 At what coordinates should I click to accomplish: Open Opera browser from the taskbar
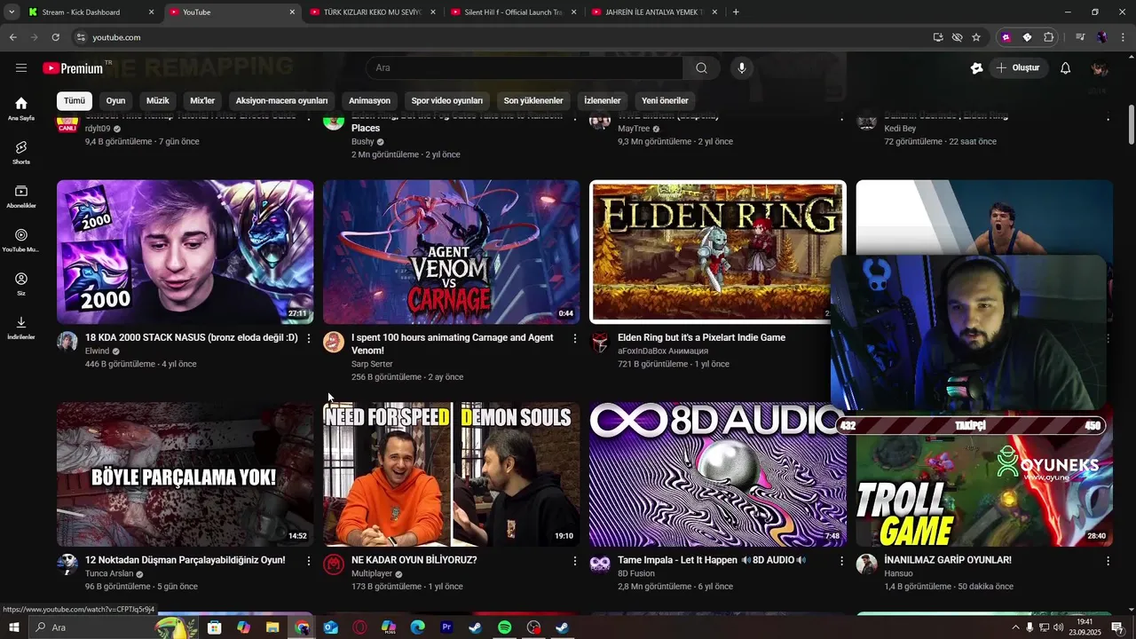pyautogui.click(x=359, y=627)
